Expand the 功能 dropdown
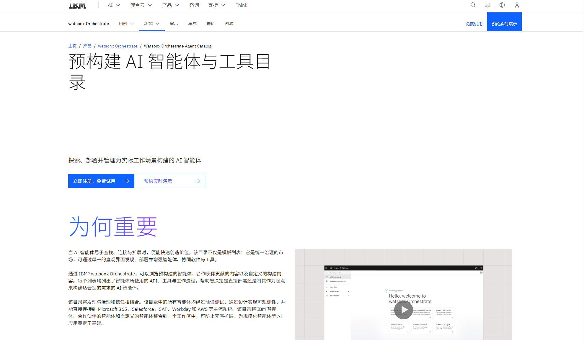 (151, 24)
